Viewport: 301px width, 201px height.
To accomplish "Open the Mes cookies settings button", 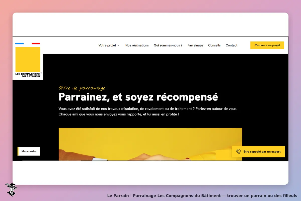I will coord(29,151).
